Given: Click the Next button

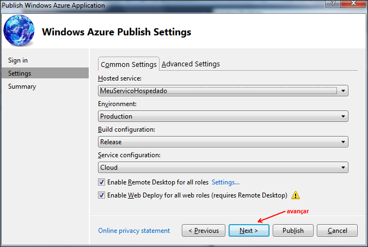Looking at the screenshot, I should 249,231.
